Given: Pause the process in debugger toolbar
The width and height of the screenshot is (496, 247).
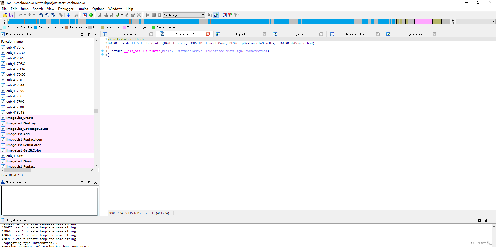Looking at the screenshot, I should (154, 15).
